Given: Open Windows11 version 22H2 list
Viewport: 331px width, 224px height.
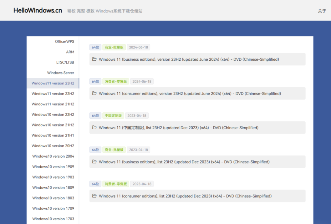Looking at the screenshot, I should click(53, 94).
